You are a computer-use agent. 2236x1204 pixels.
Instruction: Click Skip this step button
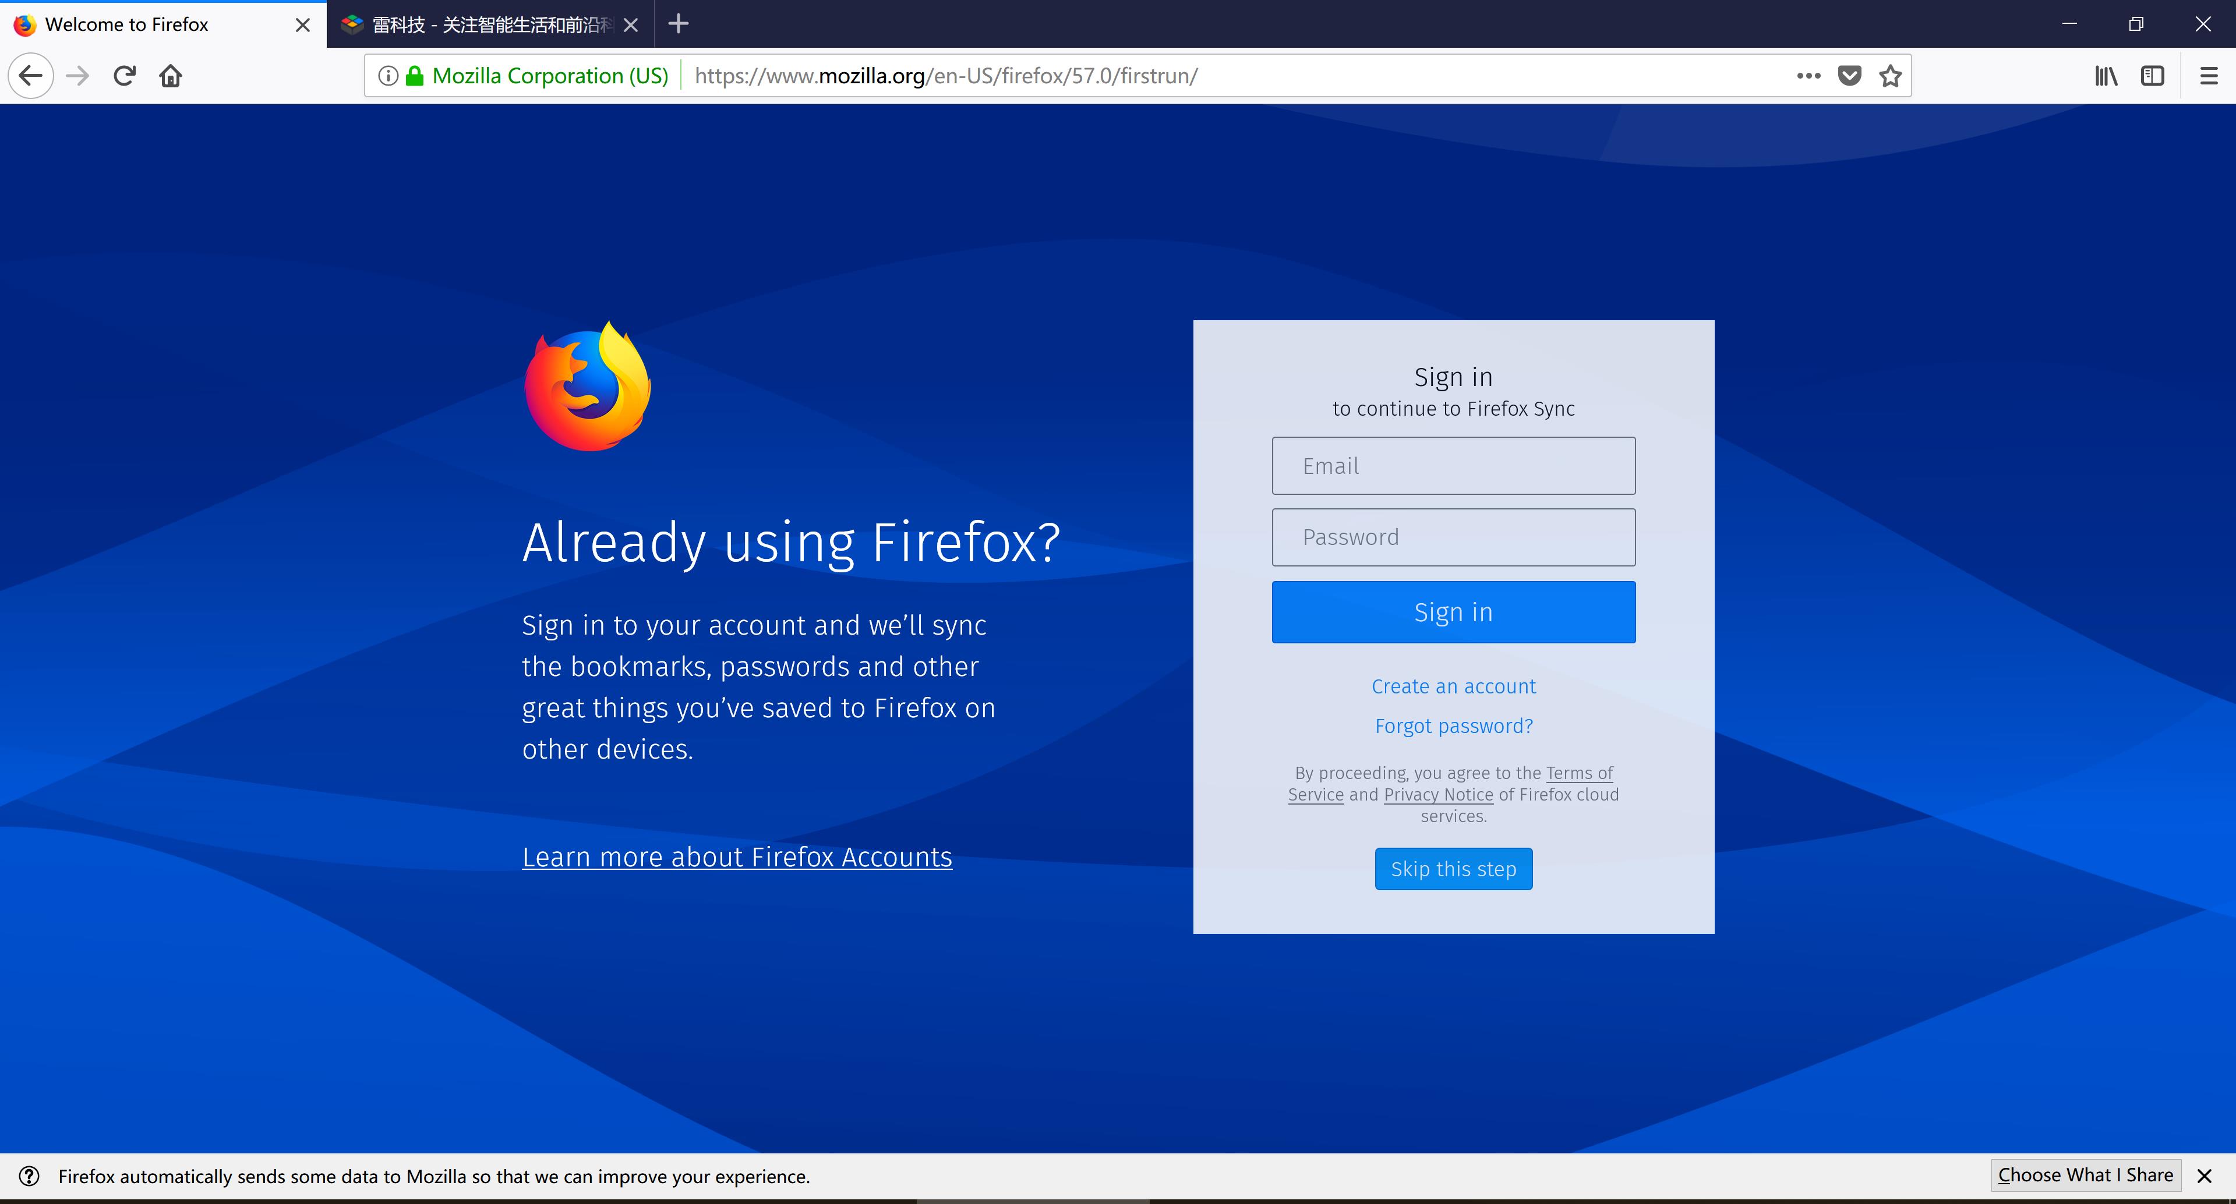coord(1453,869)
